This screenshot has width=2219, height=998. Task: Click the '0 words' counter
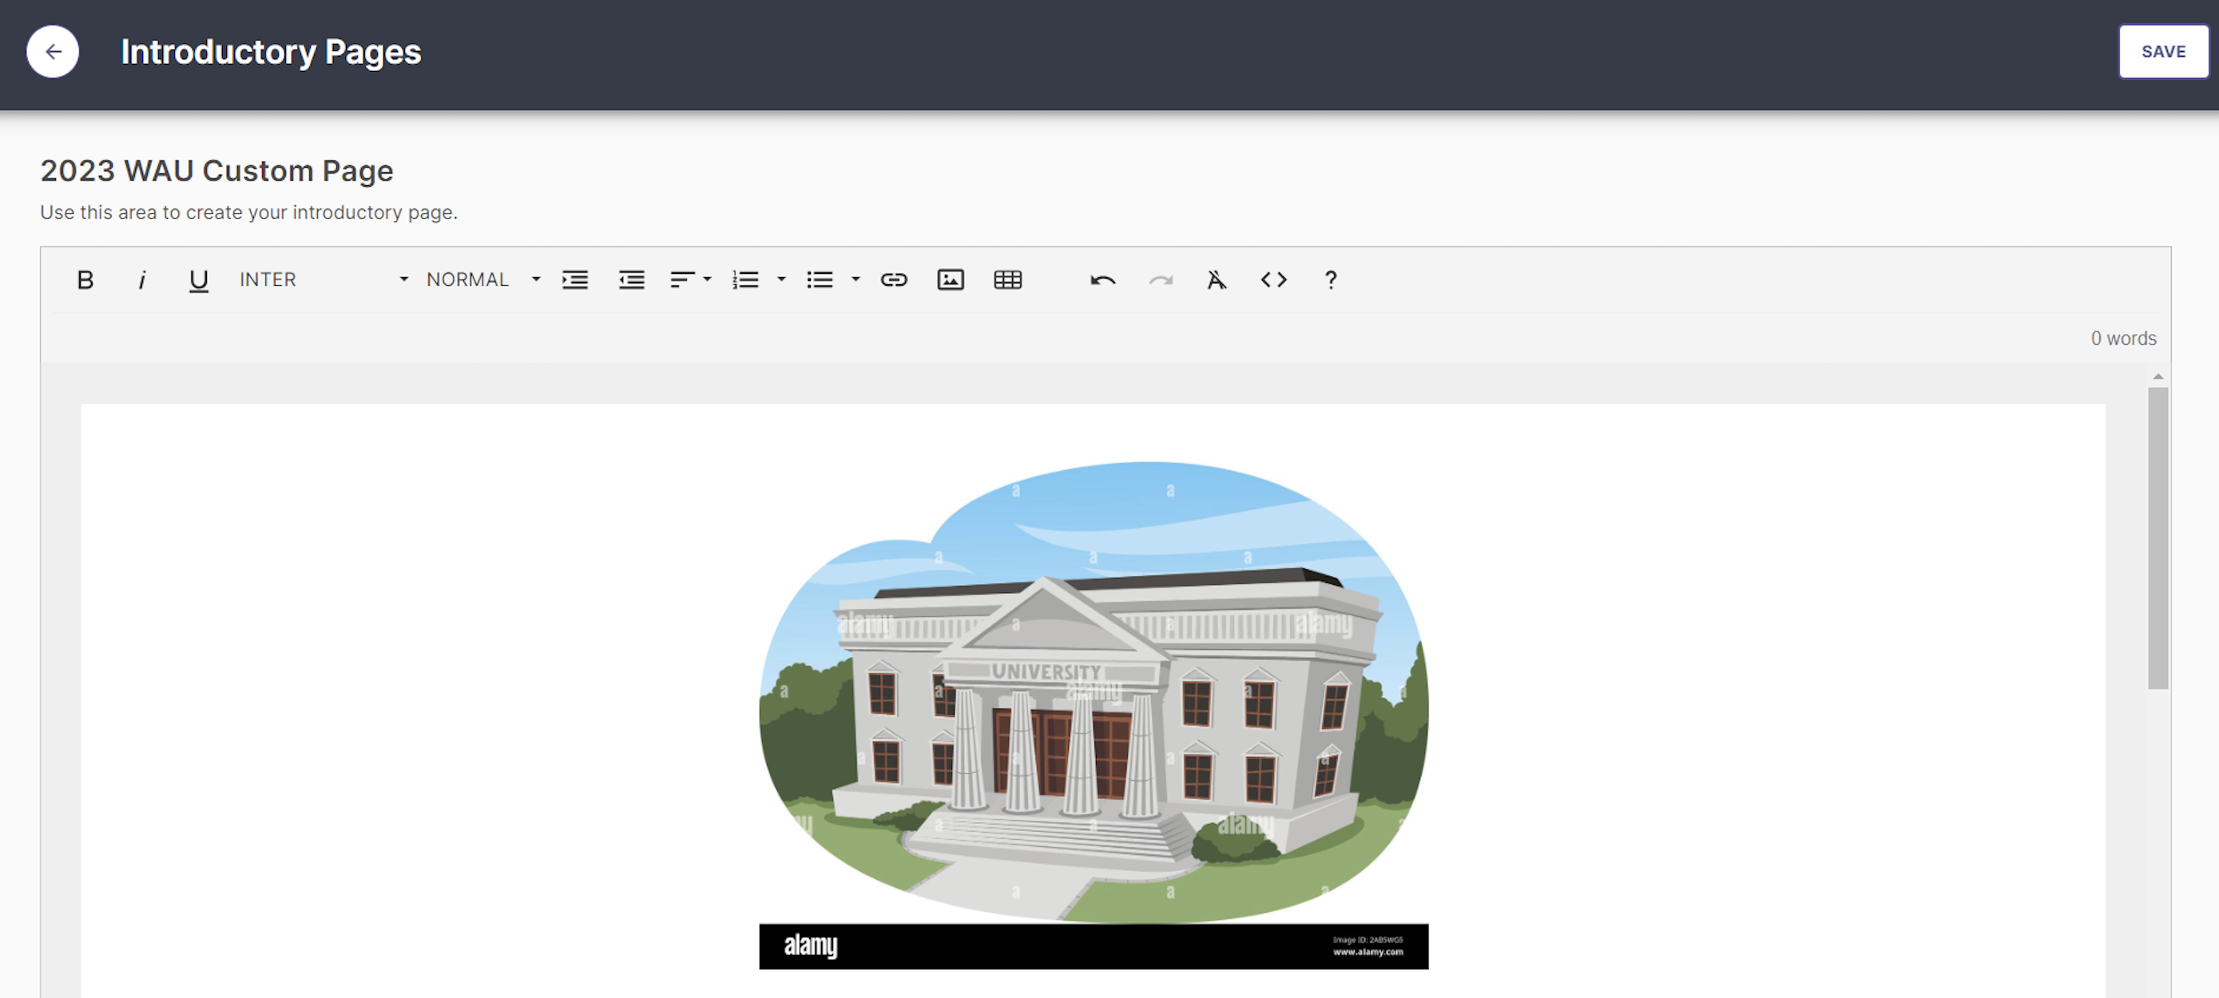pos(2123,339)
